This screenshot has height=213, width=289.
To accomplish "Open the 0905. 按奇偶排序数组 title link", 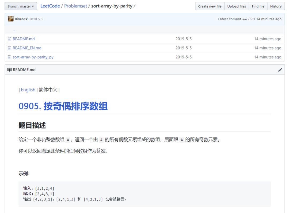I will click(63, 106).
